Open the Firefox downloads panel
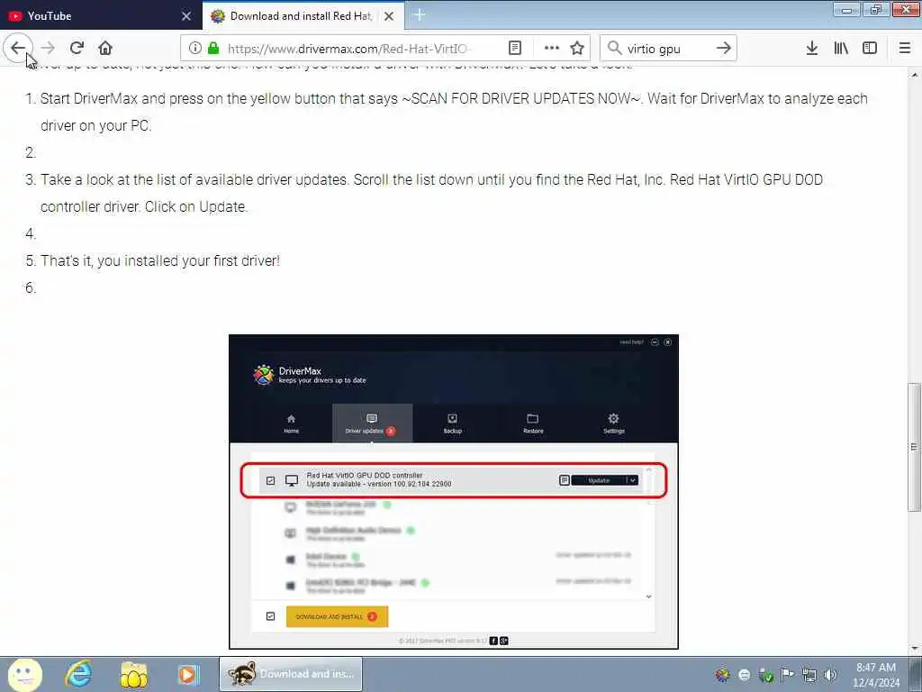The image size is (922, 692). [812, 49]
